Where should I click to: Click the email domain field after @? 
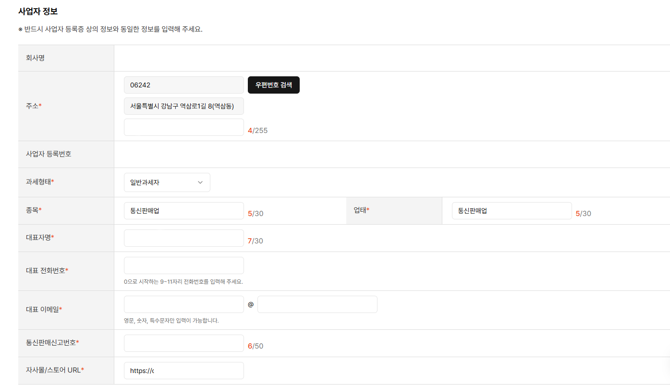coord(317,304)
